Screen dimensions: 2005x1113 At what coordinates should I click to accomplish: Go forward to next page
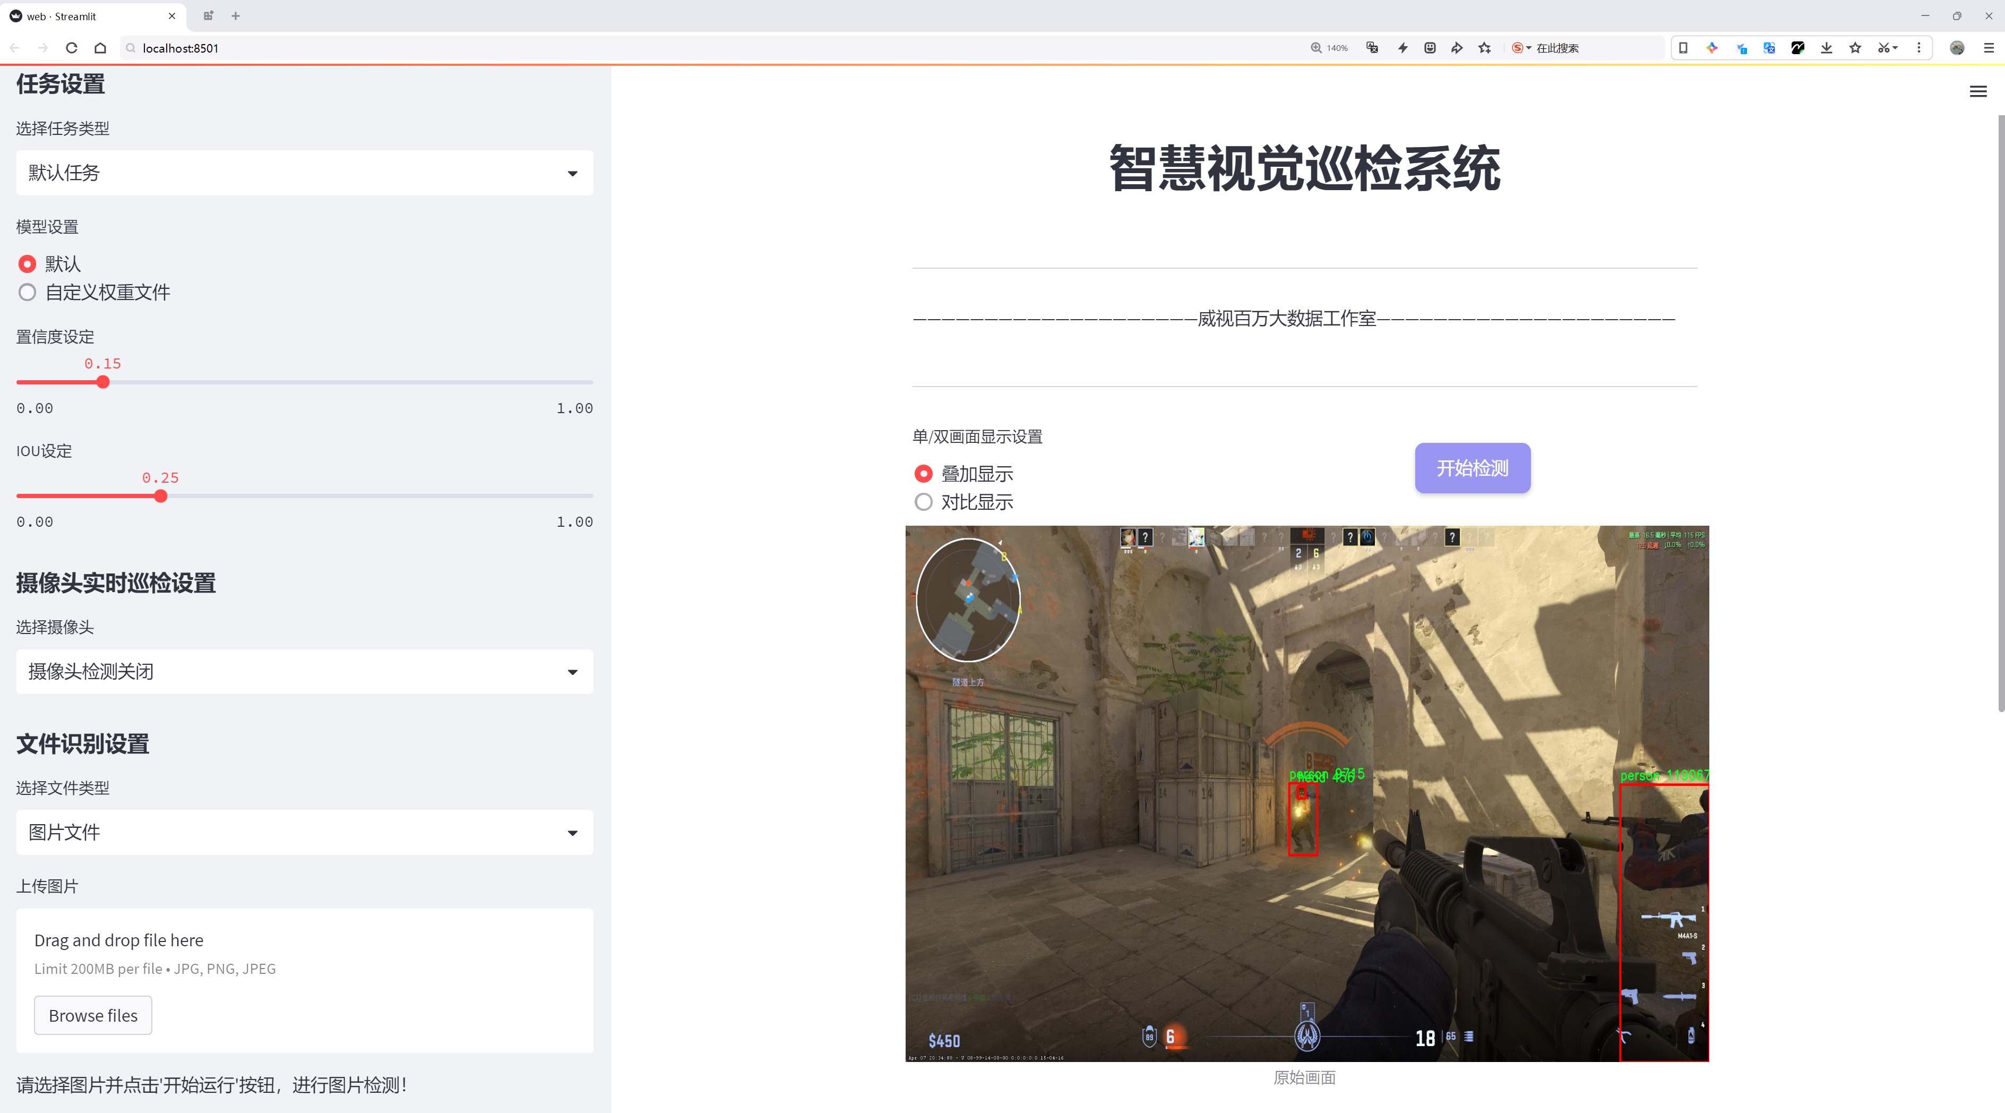(x=43, y=47)
